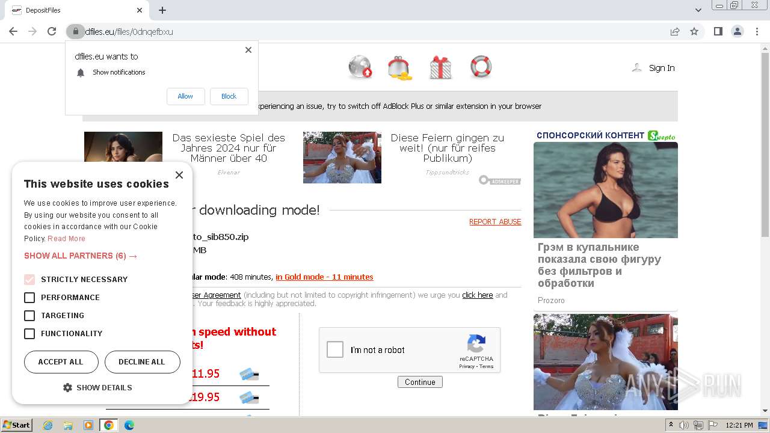The image size is (770, 433).
Task: Open the Windows Start menu
Action: pyautogui.click(x=16, y=425)
